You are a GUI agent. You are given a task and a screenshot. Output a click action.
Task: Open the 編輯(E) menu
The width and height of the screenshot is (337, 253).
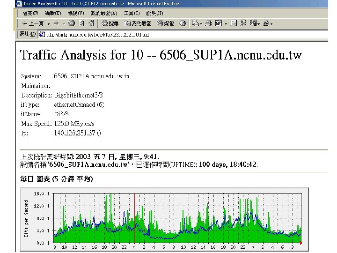pos(53,13)
